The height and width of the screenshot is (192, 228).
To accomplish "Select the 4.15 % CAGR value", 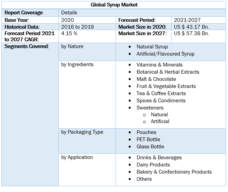I will coord(69,33).
